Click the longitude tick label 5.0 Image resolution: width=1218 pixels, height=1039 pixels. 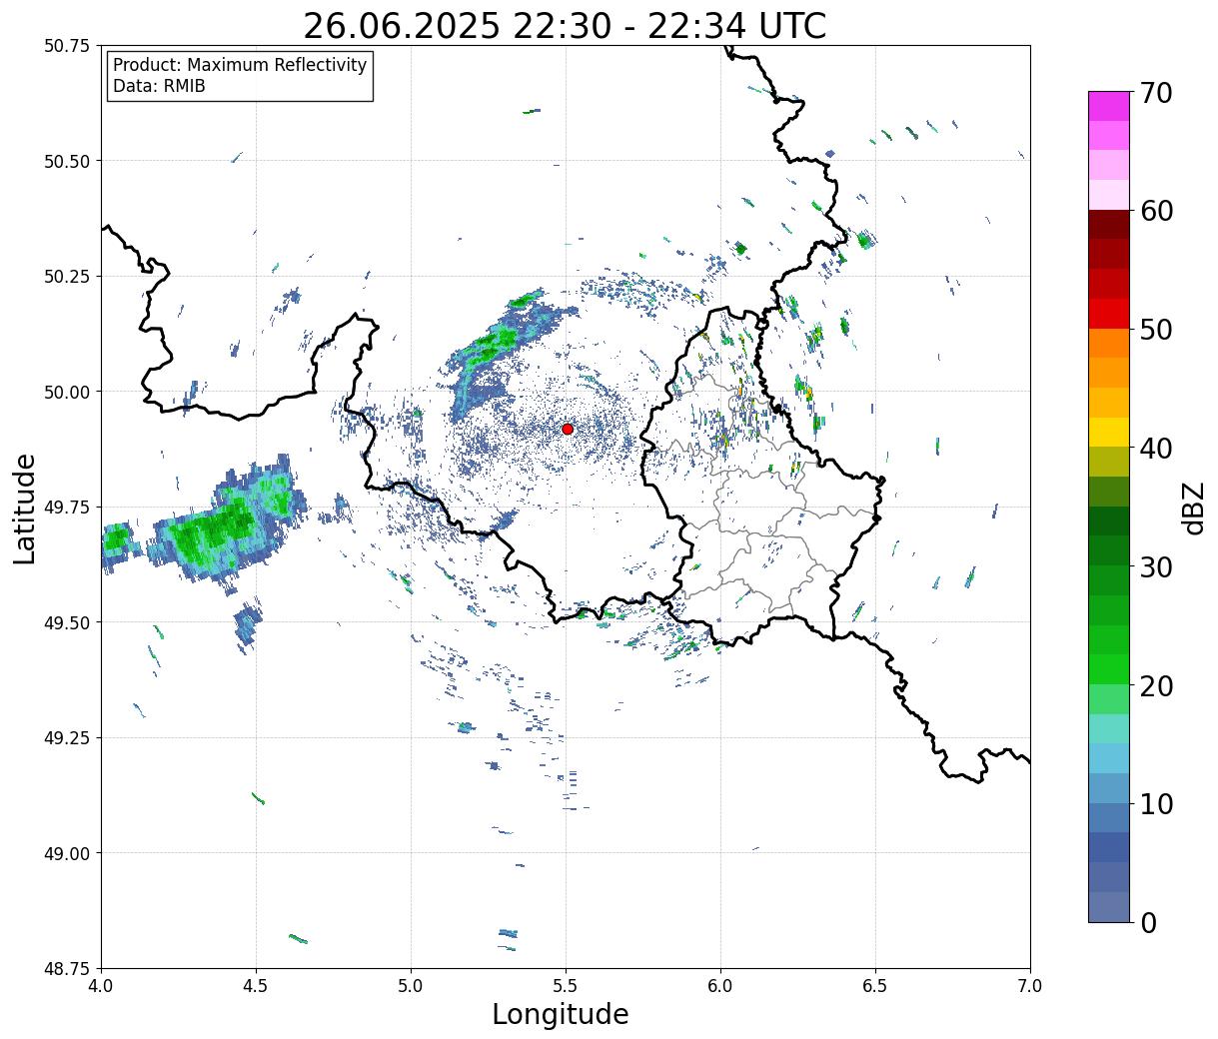[x=411, y=986]
